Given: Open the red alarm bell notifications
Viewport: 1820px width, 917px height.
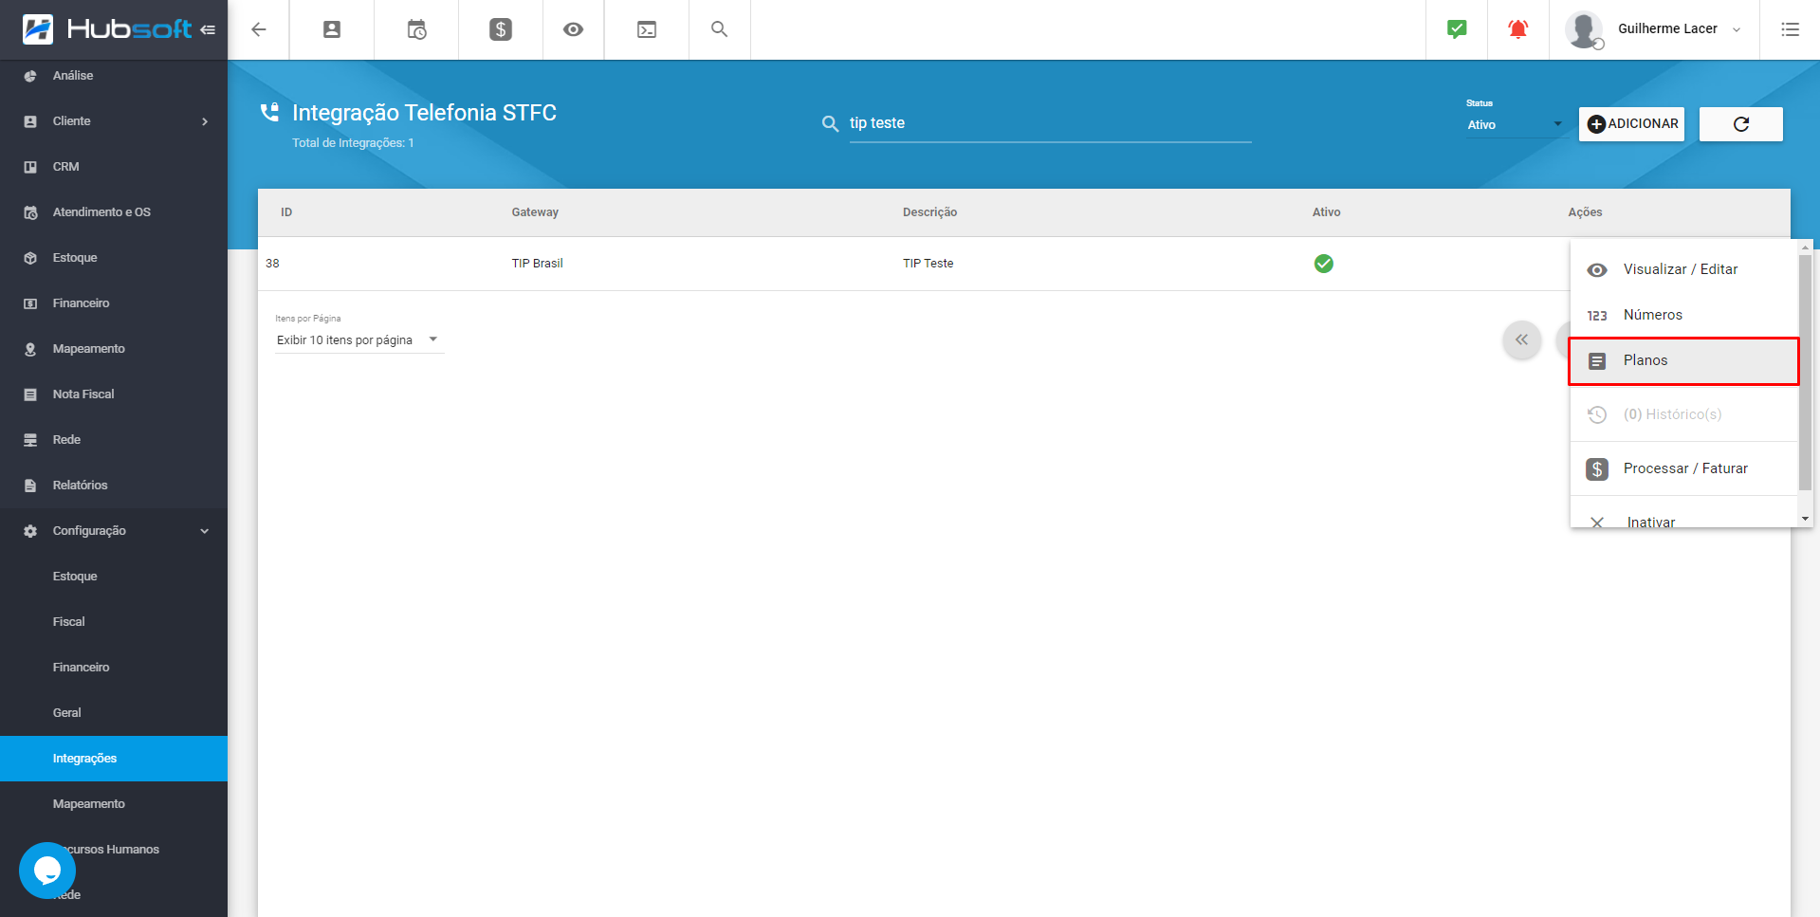Looking at the screenshot, I should pos(1517,29).
